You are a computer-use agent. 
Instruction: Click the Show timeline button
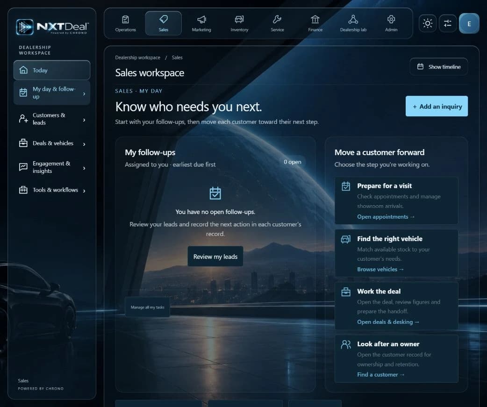pos(438,66)
